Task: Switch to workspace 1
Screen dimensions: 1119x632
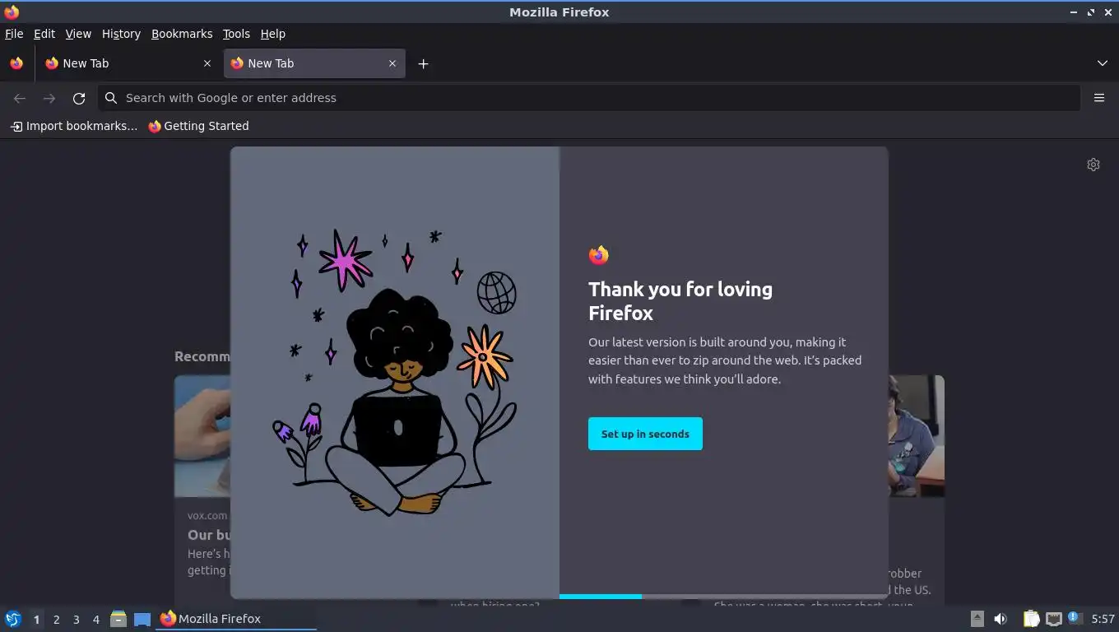Action: [x=36, y=620]
